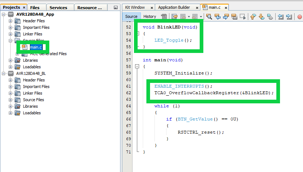The image size is (303, 172).
Task: Close the Projects tab
Action: [x=24, y=7]
